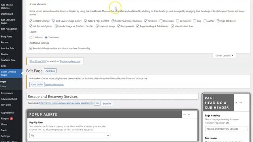Open Settings menu
The height and width of the screenshot is (142, 253).
point(5,136)
